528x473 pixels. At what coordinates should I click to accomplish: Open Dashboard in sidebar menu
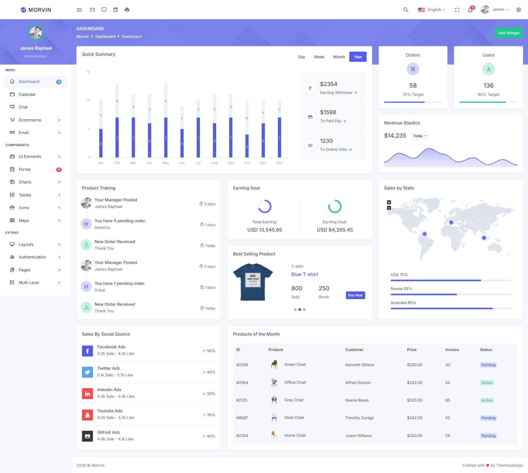[36, 82]
